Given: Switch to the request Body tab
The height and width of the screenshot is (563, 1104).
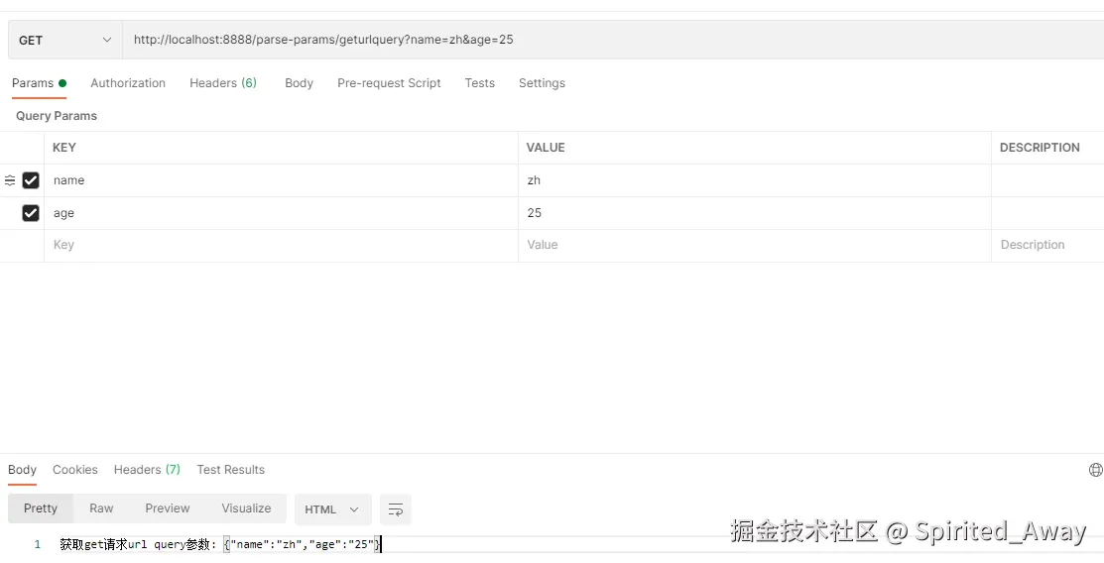Looking at the screenshot, I should [299, 83].
